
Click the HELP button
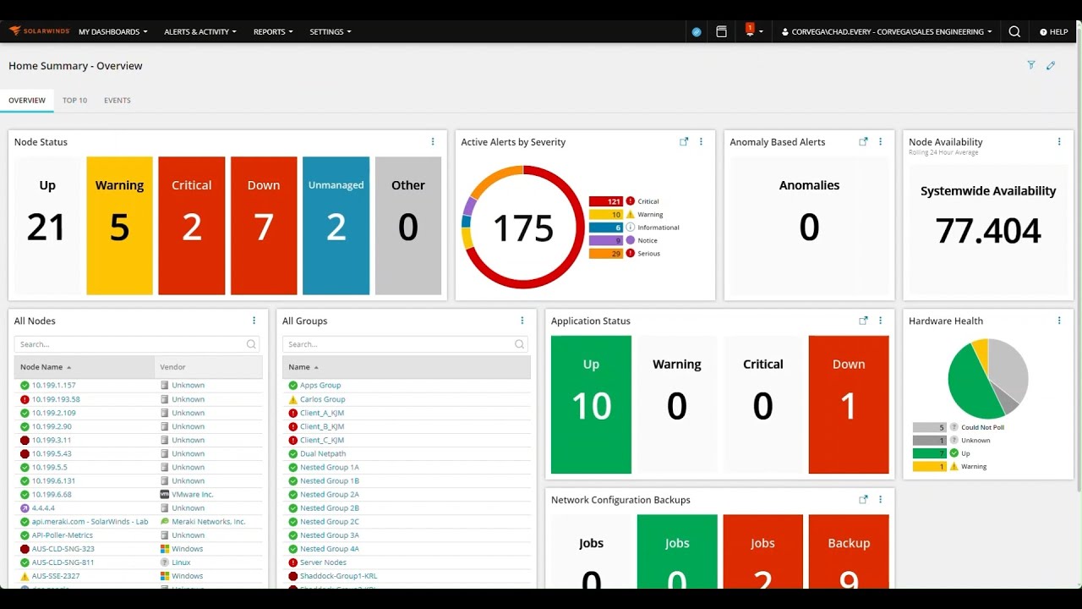click(1053, 31)
